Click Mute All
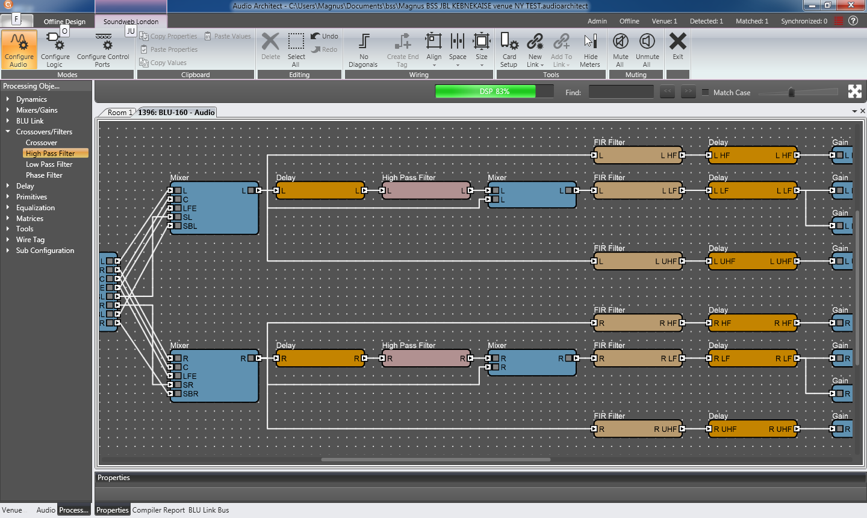This screenshot has width=867, height=518. [x=620, y=49]
